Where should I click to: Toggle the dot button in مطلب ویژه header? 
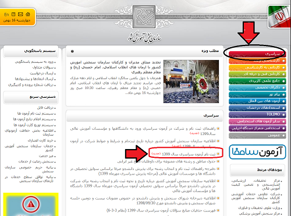pyautogui.click(x=72, y=51)
